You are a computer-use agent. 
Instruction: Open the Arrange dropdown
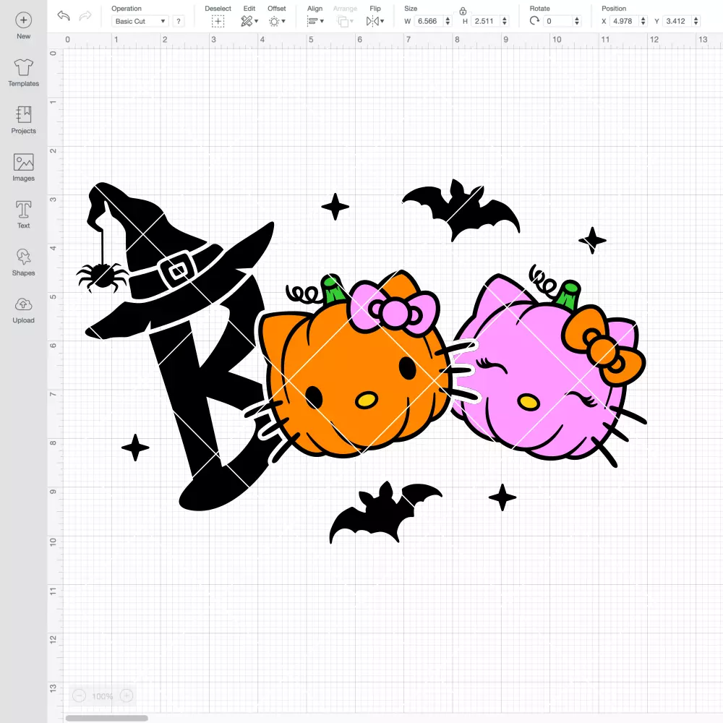tap(345, 21)
